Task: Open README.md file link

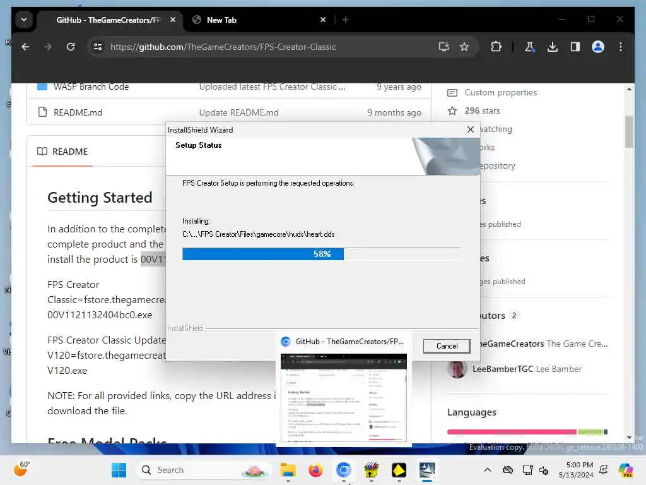Action: click(78, 112)
